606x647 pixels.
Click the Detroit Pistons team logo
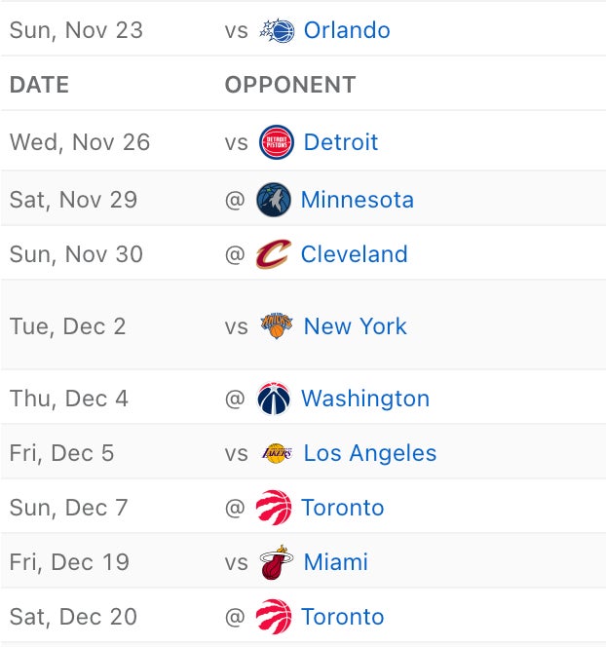coord(277,142)
